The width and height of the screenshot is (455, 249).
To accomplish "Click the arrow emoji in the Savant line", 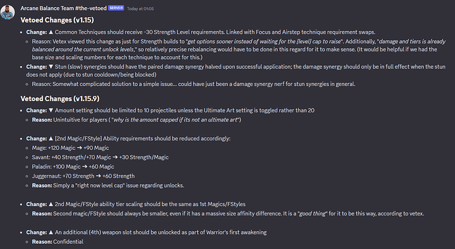I will (x=115, y=157).
